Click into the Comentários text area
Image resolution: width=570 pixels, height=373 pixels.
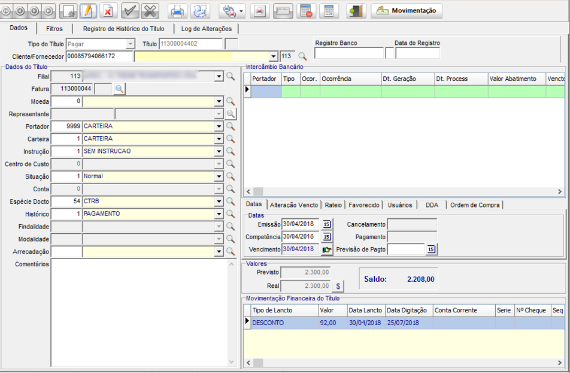pyautogui.click(x=138, y=312)
